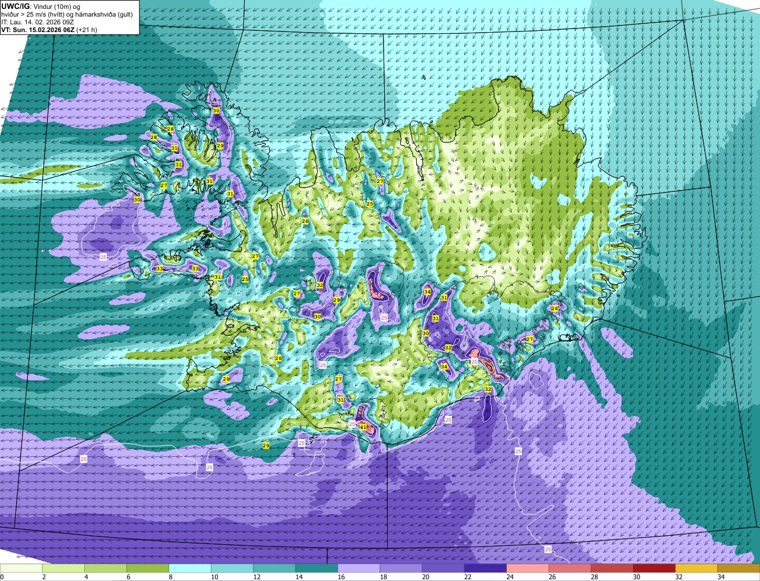Click the 8–10 m/s pale cyan legend swatch
Image resolution: width=760 pixels, height=581 pixels.
[190, 568]
